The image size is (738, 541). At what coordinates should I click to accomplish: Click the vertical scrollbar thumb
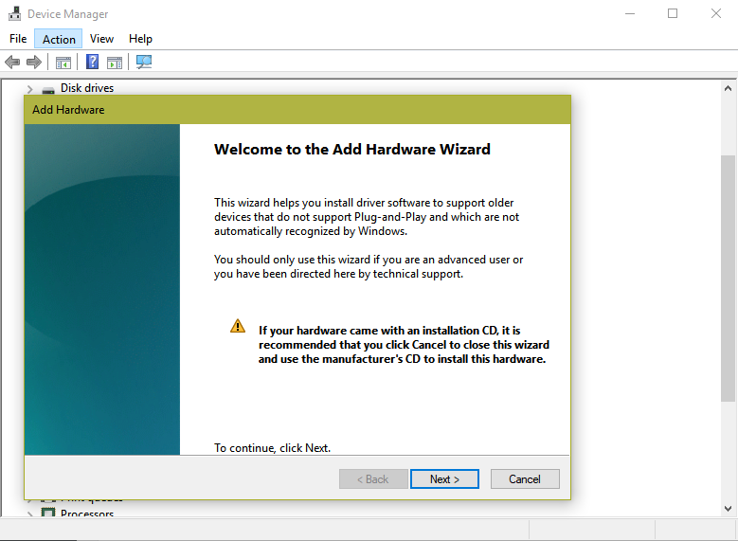click(728, 279)
